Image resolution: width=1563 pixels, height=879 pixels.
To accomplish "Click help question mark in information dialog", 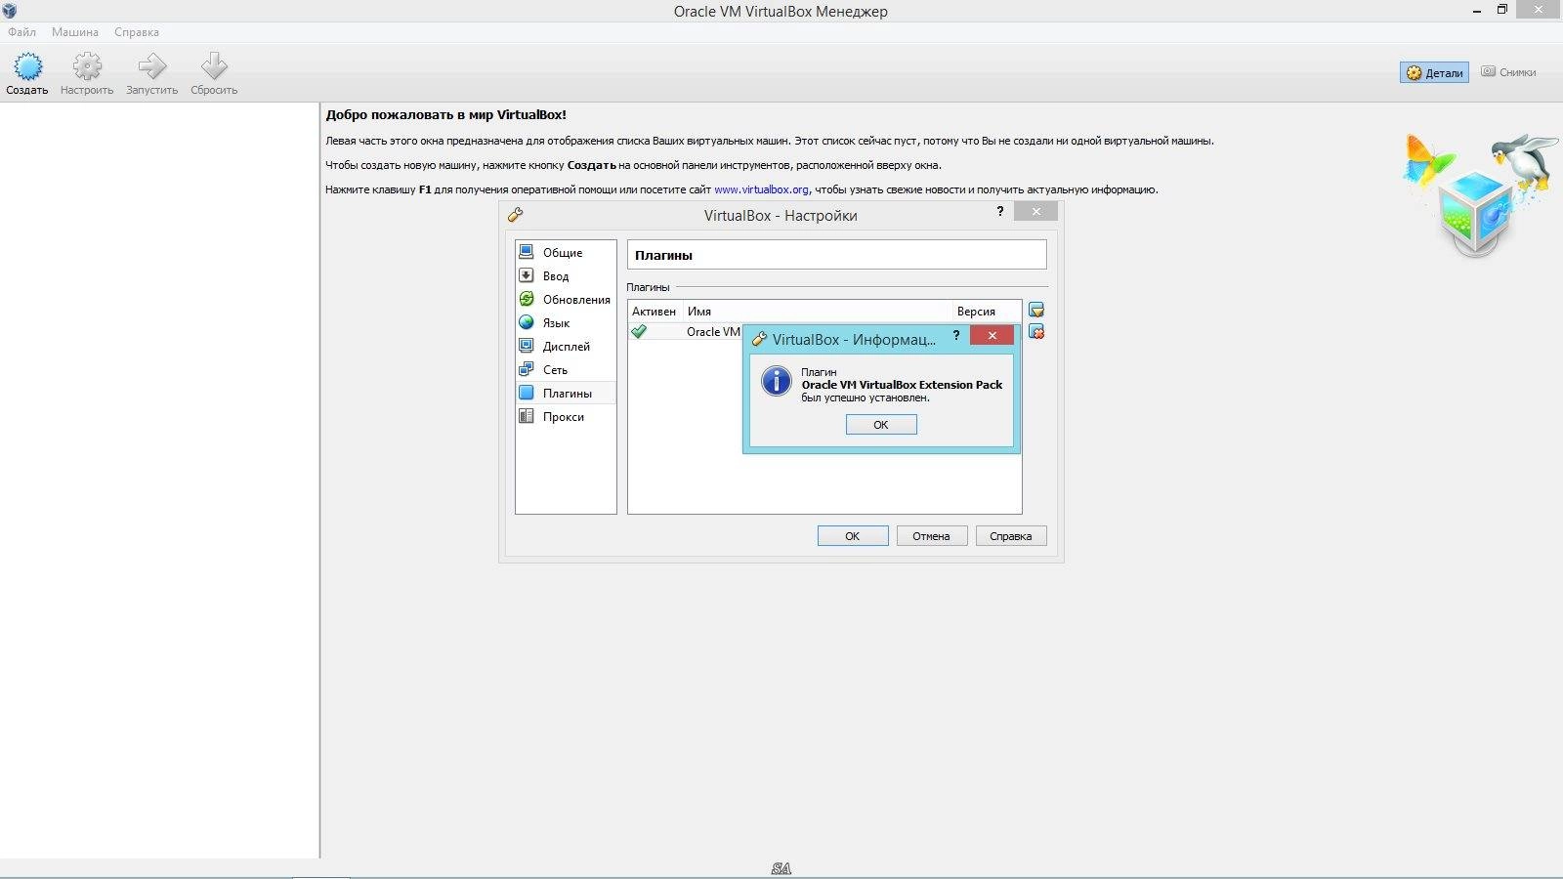I will pos(956,335).
